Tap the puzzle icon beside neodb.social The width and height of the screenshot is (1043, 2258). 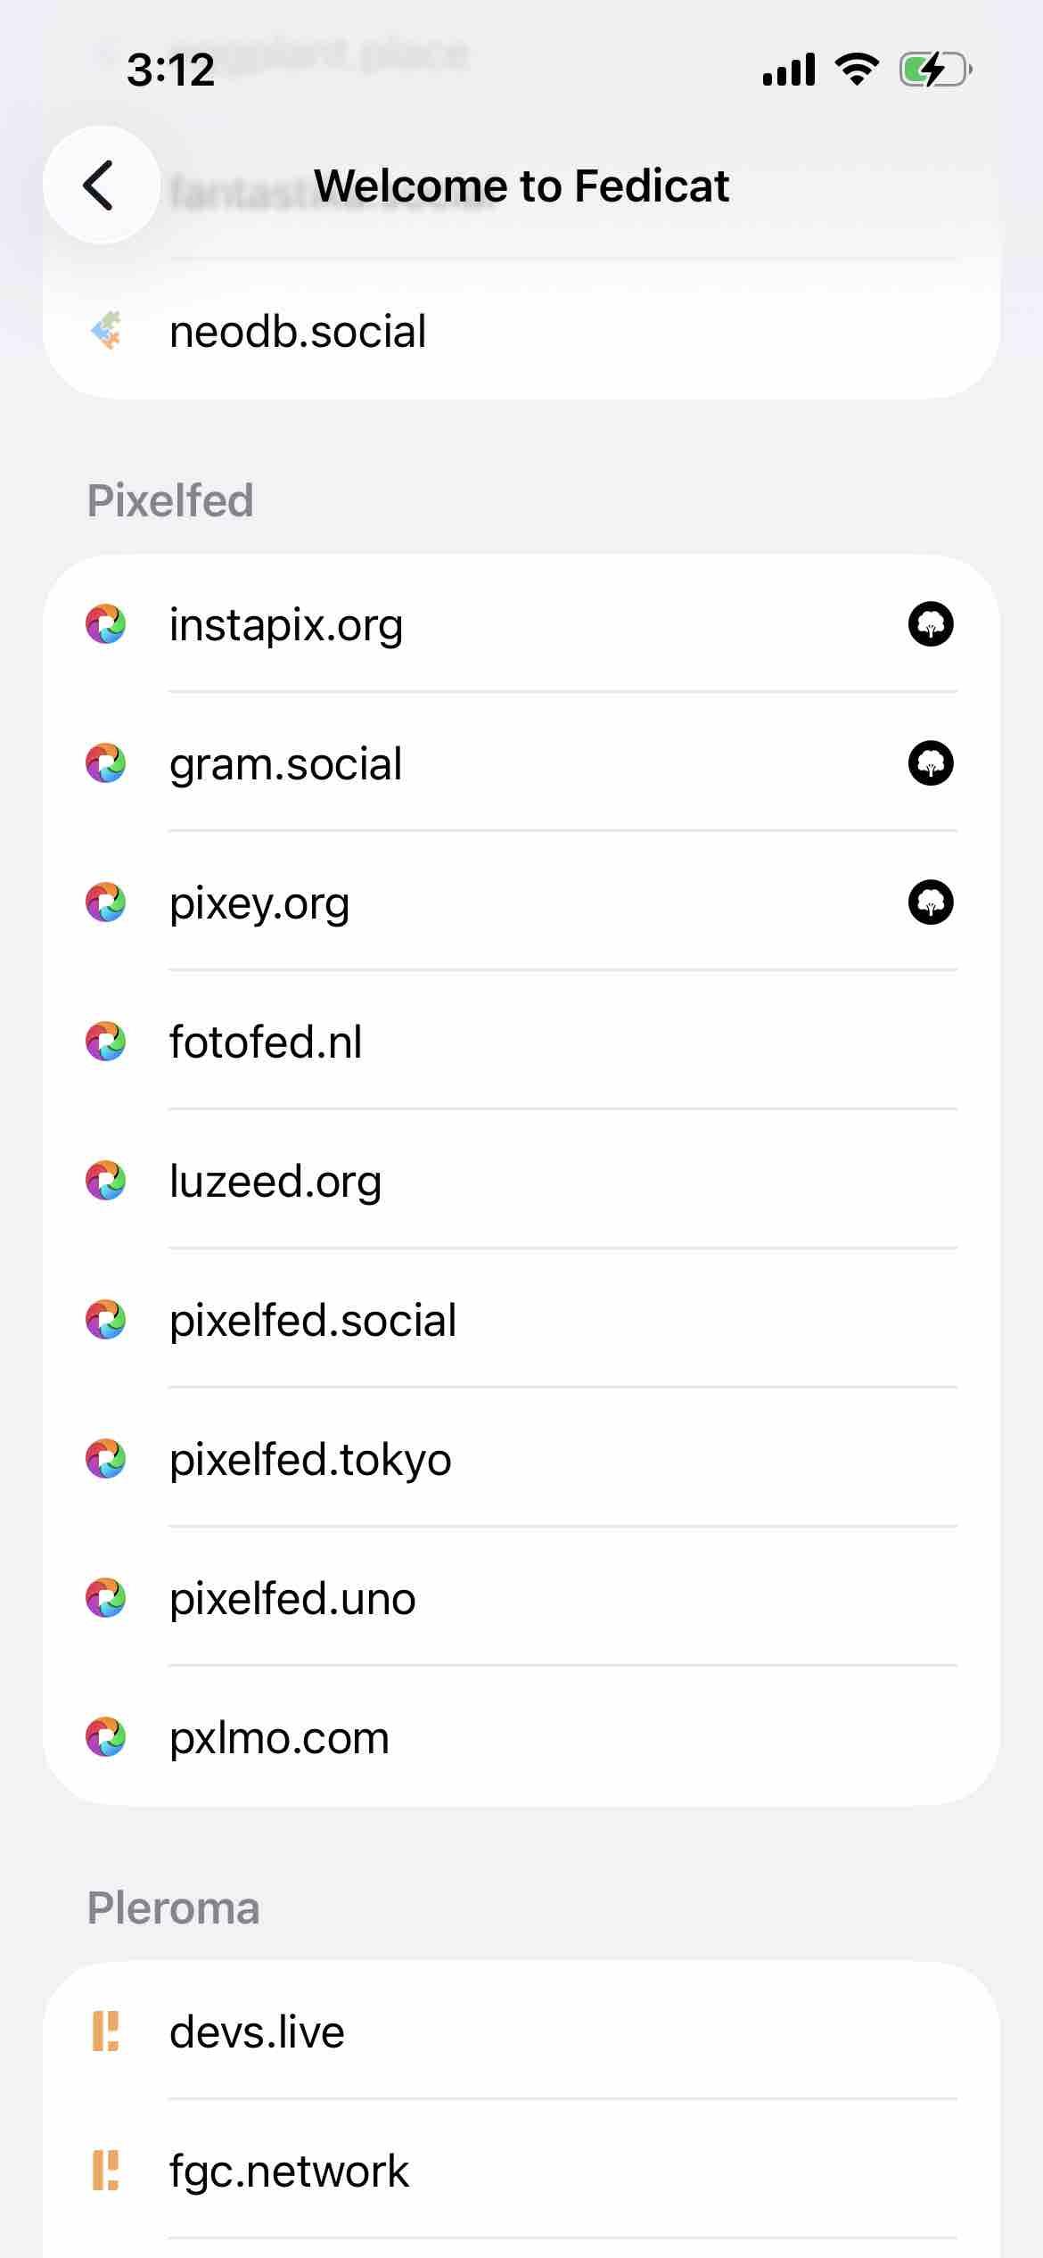point(105,331)
